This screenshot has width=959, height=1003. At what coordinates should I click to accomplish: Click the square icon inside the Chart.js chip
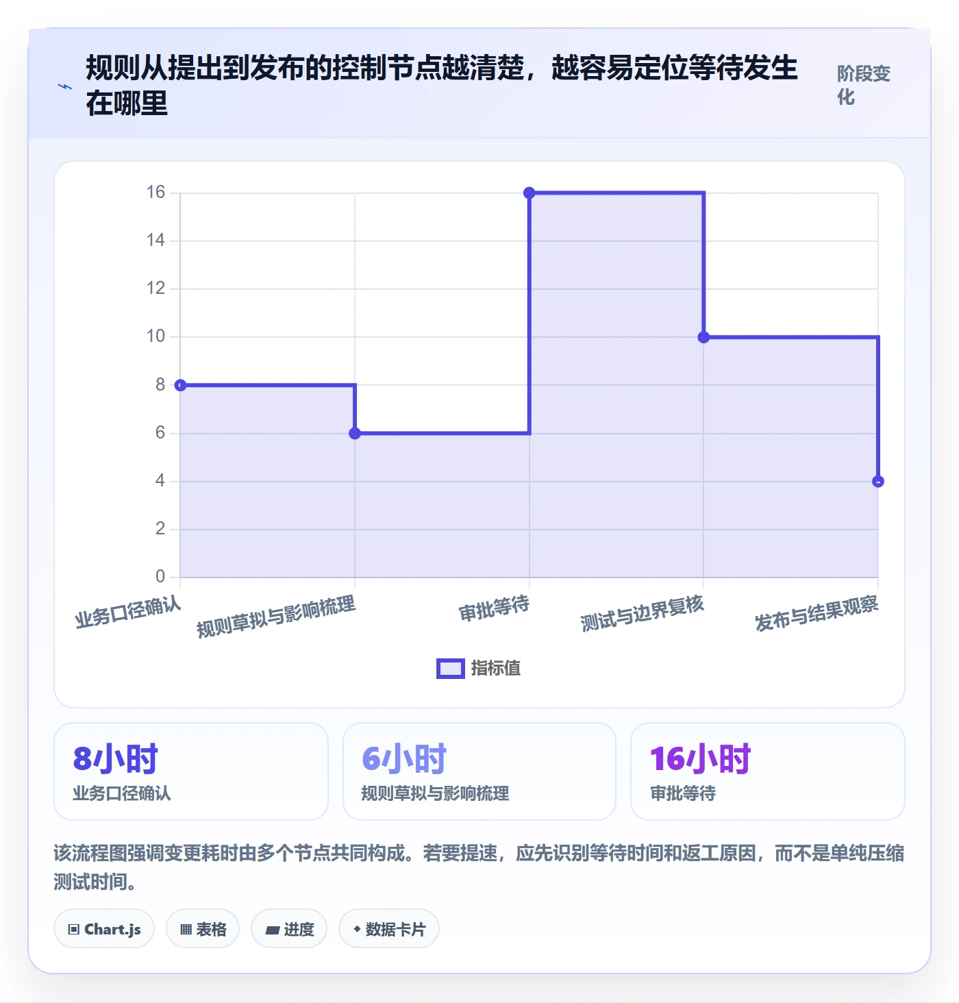click(74, 930)
